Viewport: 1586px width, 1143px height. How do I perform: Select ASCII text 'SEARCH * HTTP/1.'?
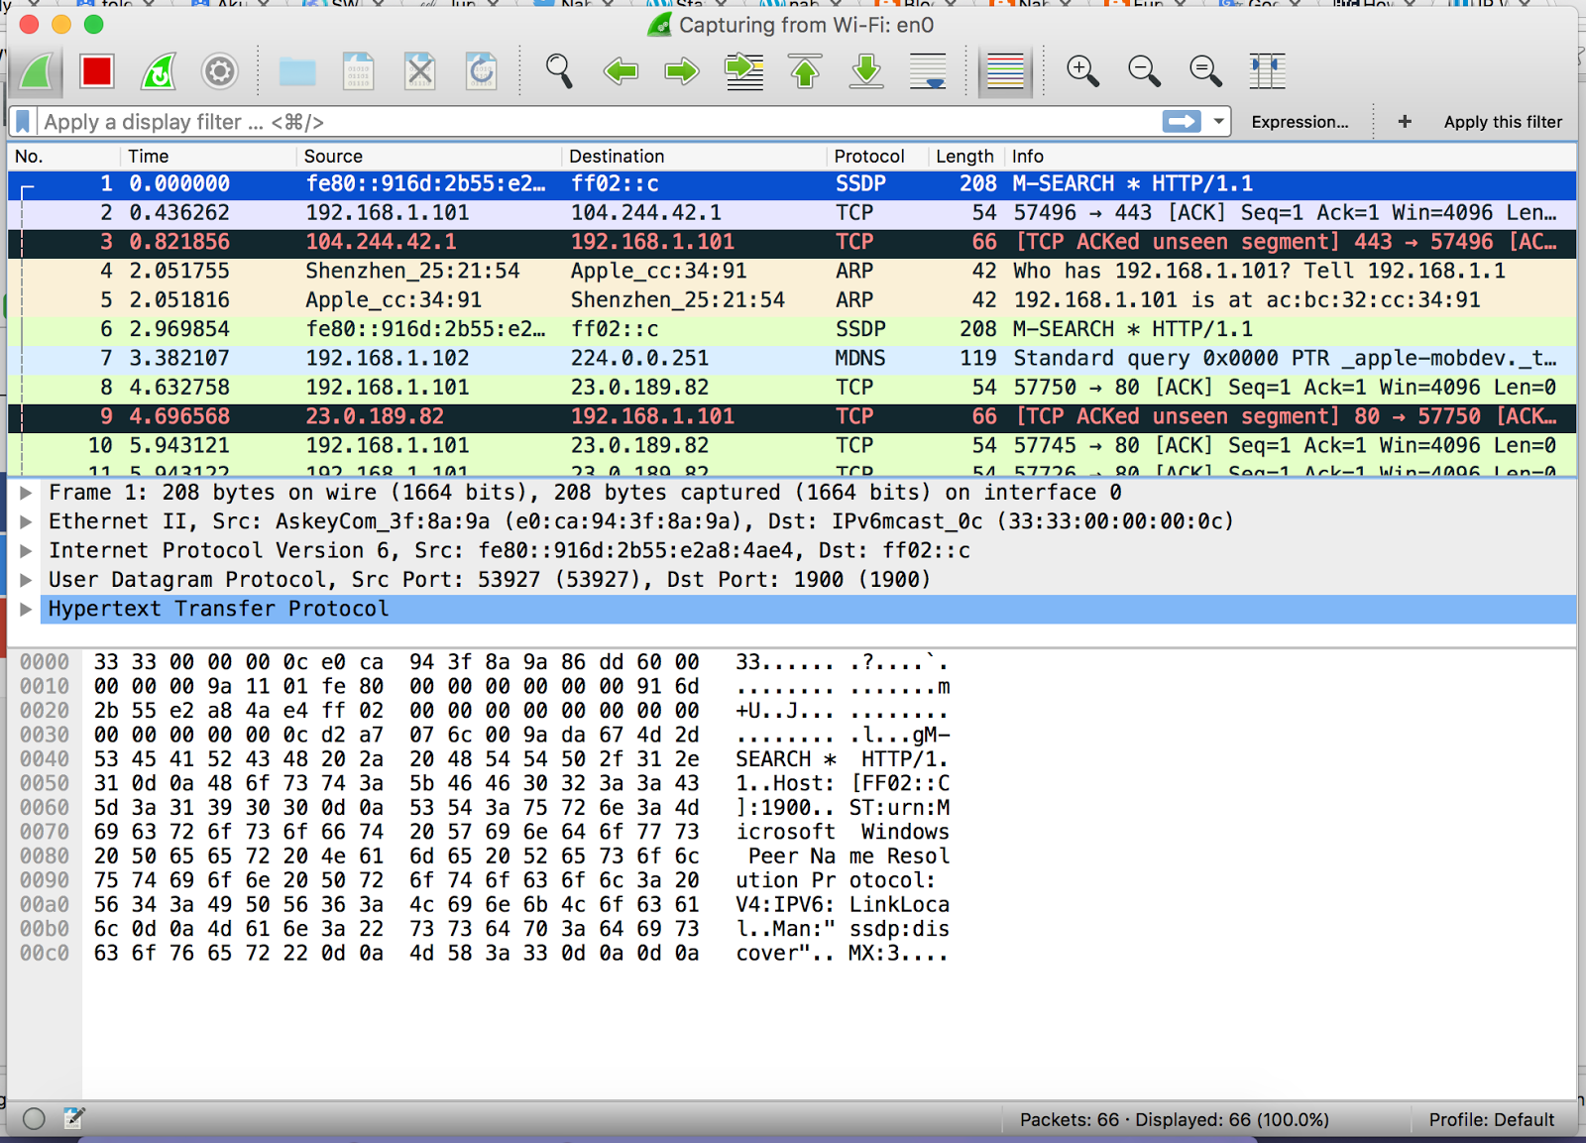(842, 759)
